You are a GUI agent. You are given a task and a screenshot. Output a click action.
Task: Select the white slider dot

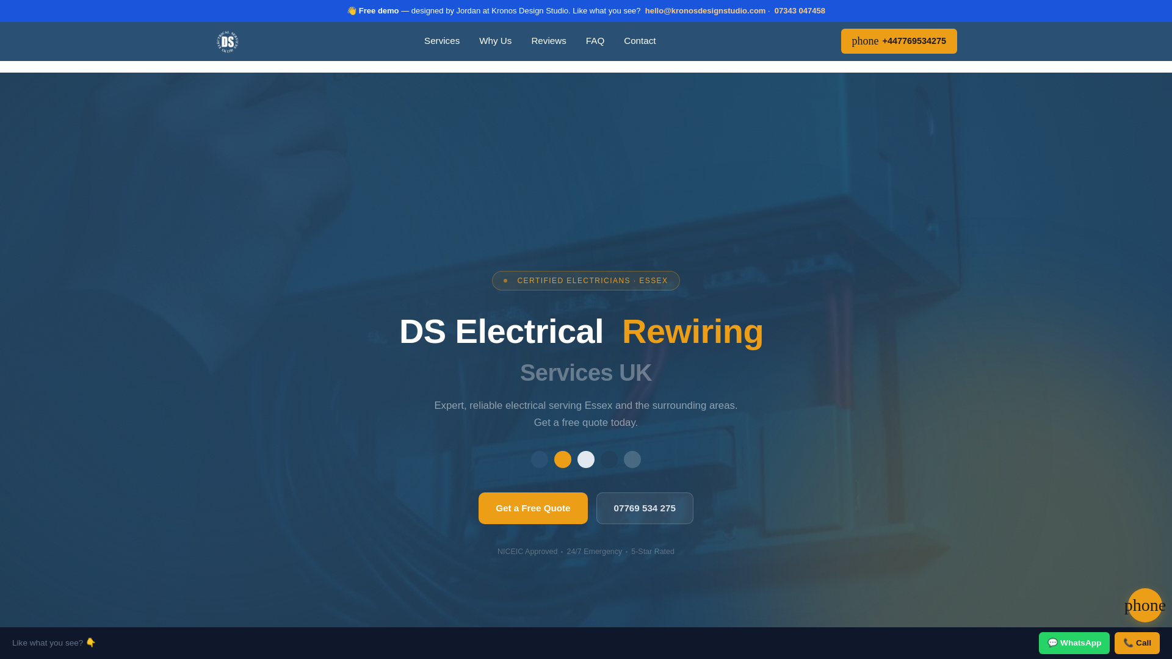pyautogui.click(x=586, y=459)
